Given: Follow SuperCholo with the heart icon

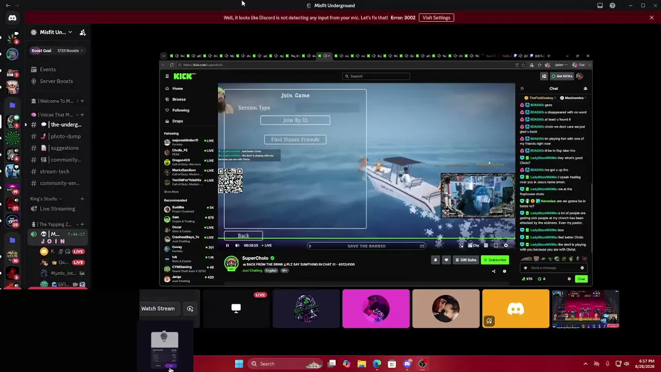Looking at the screenshot, I should 446,260.
